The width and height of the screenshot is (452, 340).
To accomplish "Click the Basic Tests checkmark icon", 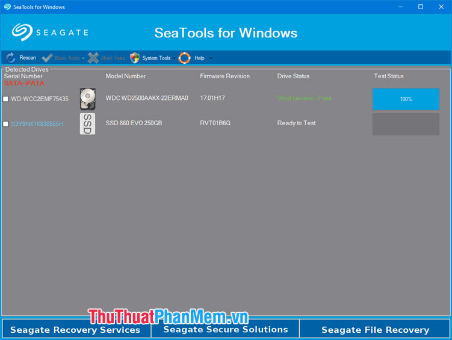I will 47,58.
